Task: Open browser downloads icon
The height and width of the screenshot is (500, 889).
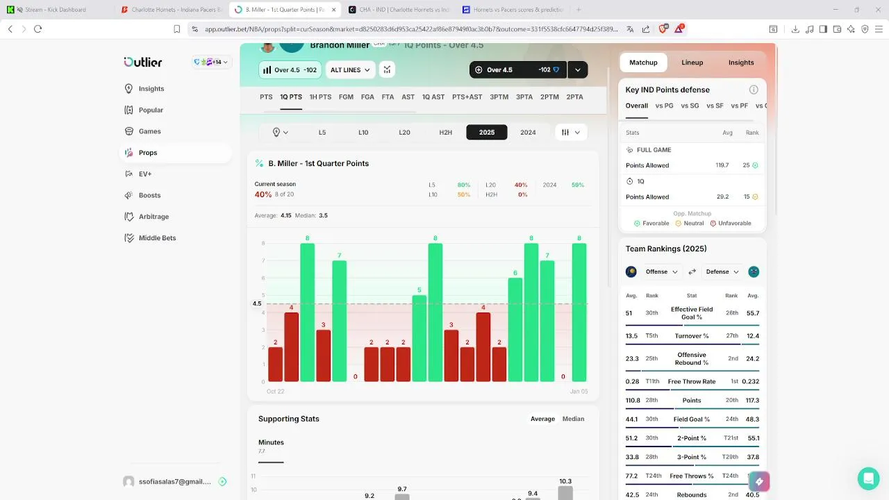Action: (795, 29)
